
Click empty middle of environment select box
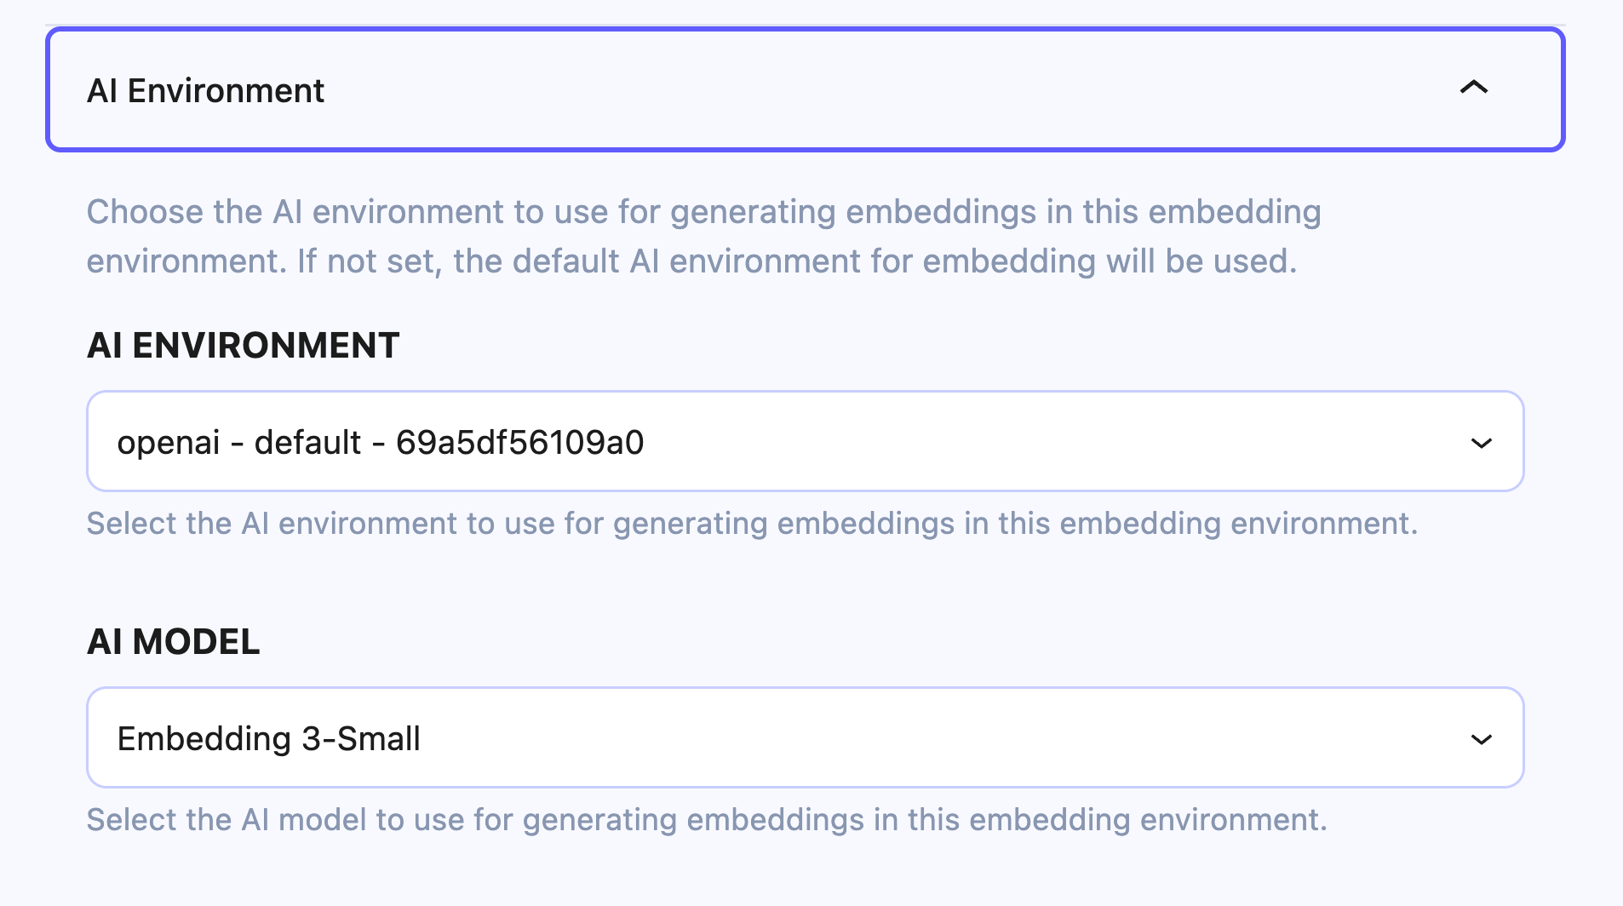1022,441
